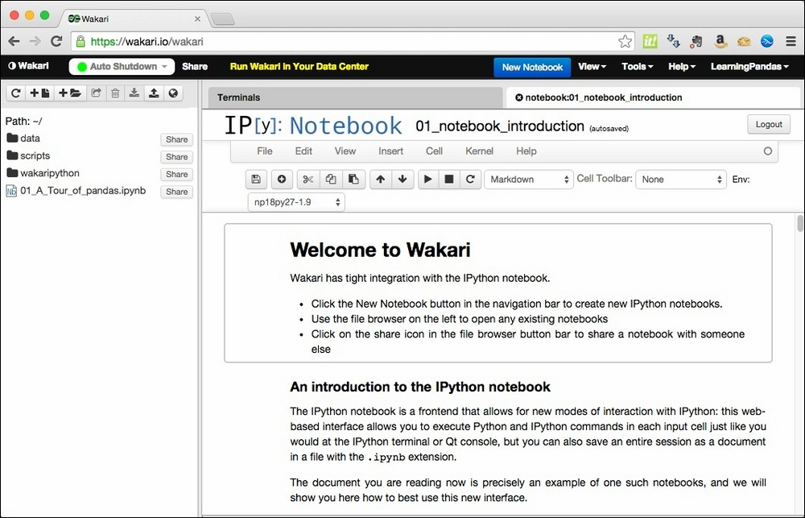
Task: Insert a cell below with the plus icon
Action: tap(281, 180)
